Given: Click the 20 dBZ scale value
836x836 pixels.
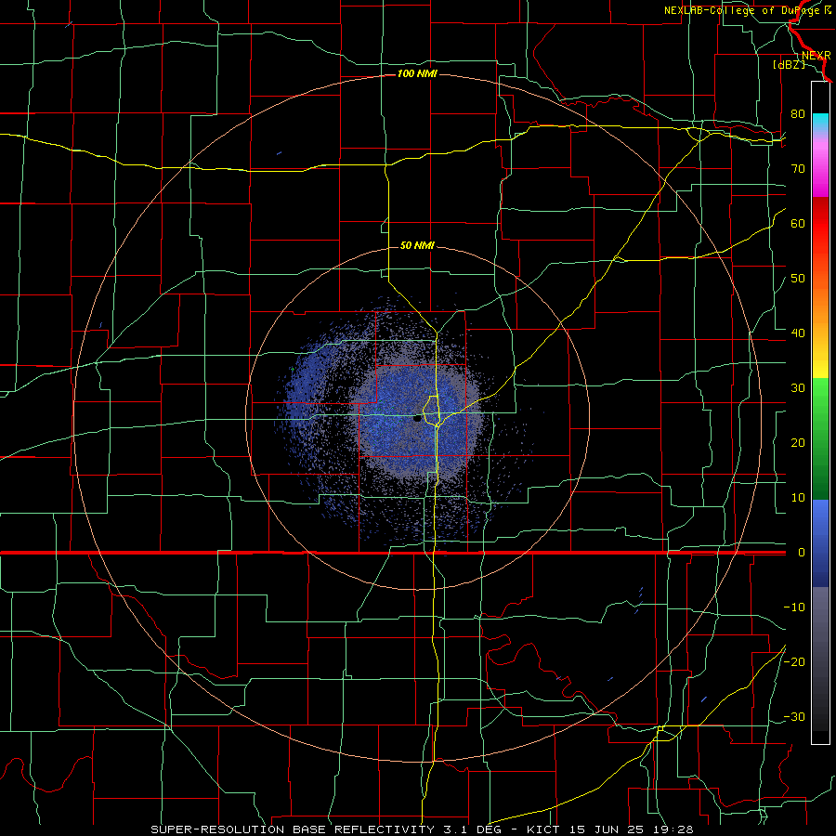Looking at the screenshot, I should 798,443.
